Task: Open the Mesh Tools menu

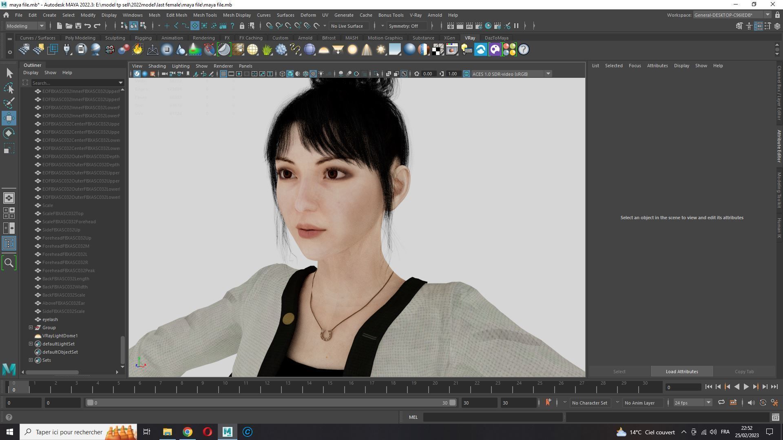Action: pyautogui.click(x=205, y=15)
